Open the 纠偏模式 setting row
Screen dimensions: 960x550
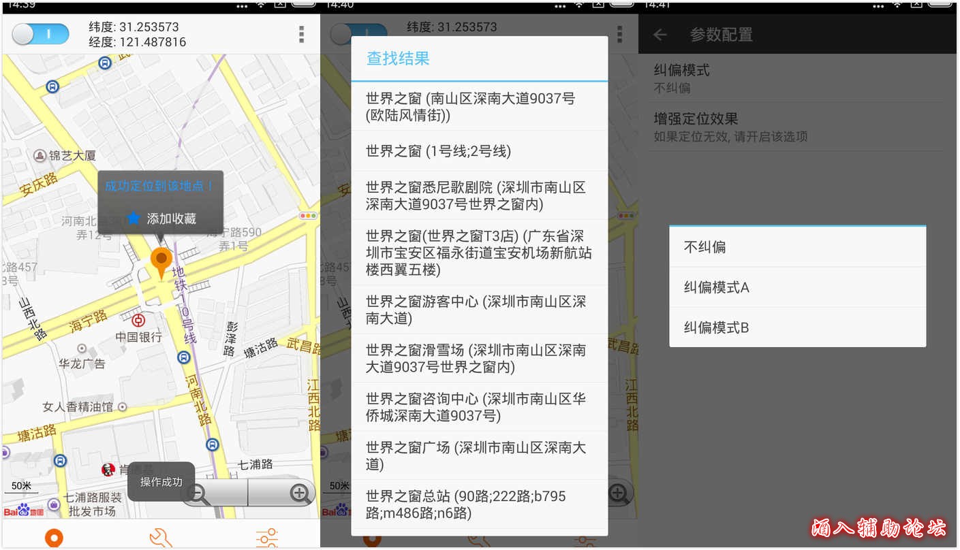(799, 78)
